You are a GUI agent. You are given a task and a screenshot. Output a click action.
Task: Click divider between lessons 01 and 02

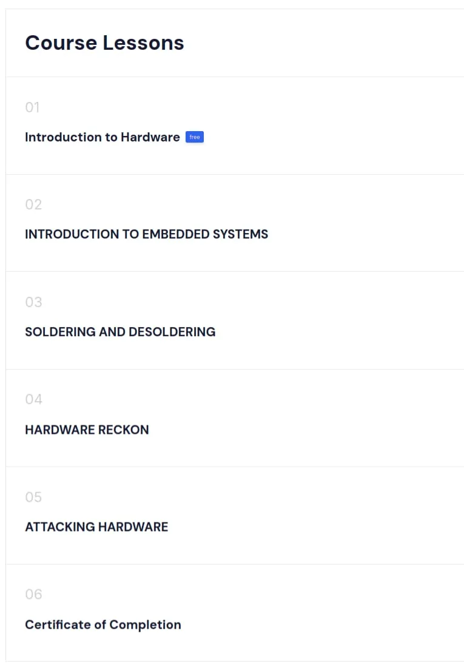click(235, 174)
